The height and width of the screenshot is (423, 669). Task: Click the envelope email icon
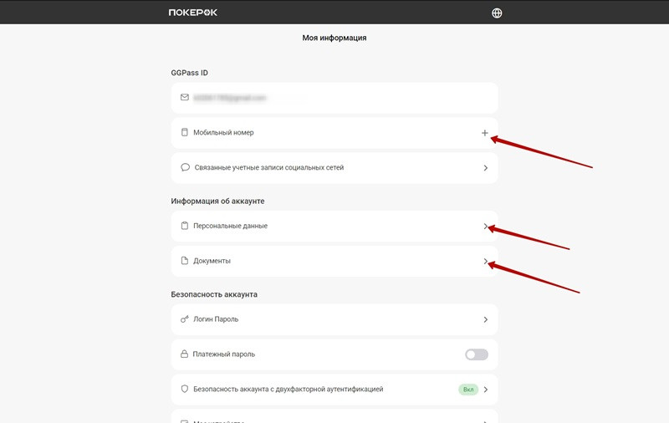pos(185,98)
